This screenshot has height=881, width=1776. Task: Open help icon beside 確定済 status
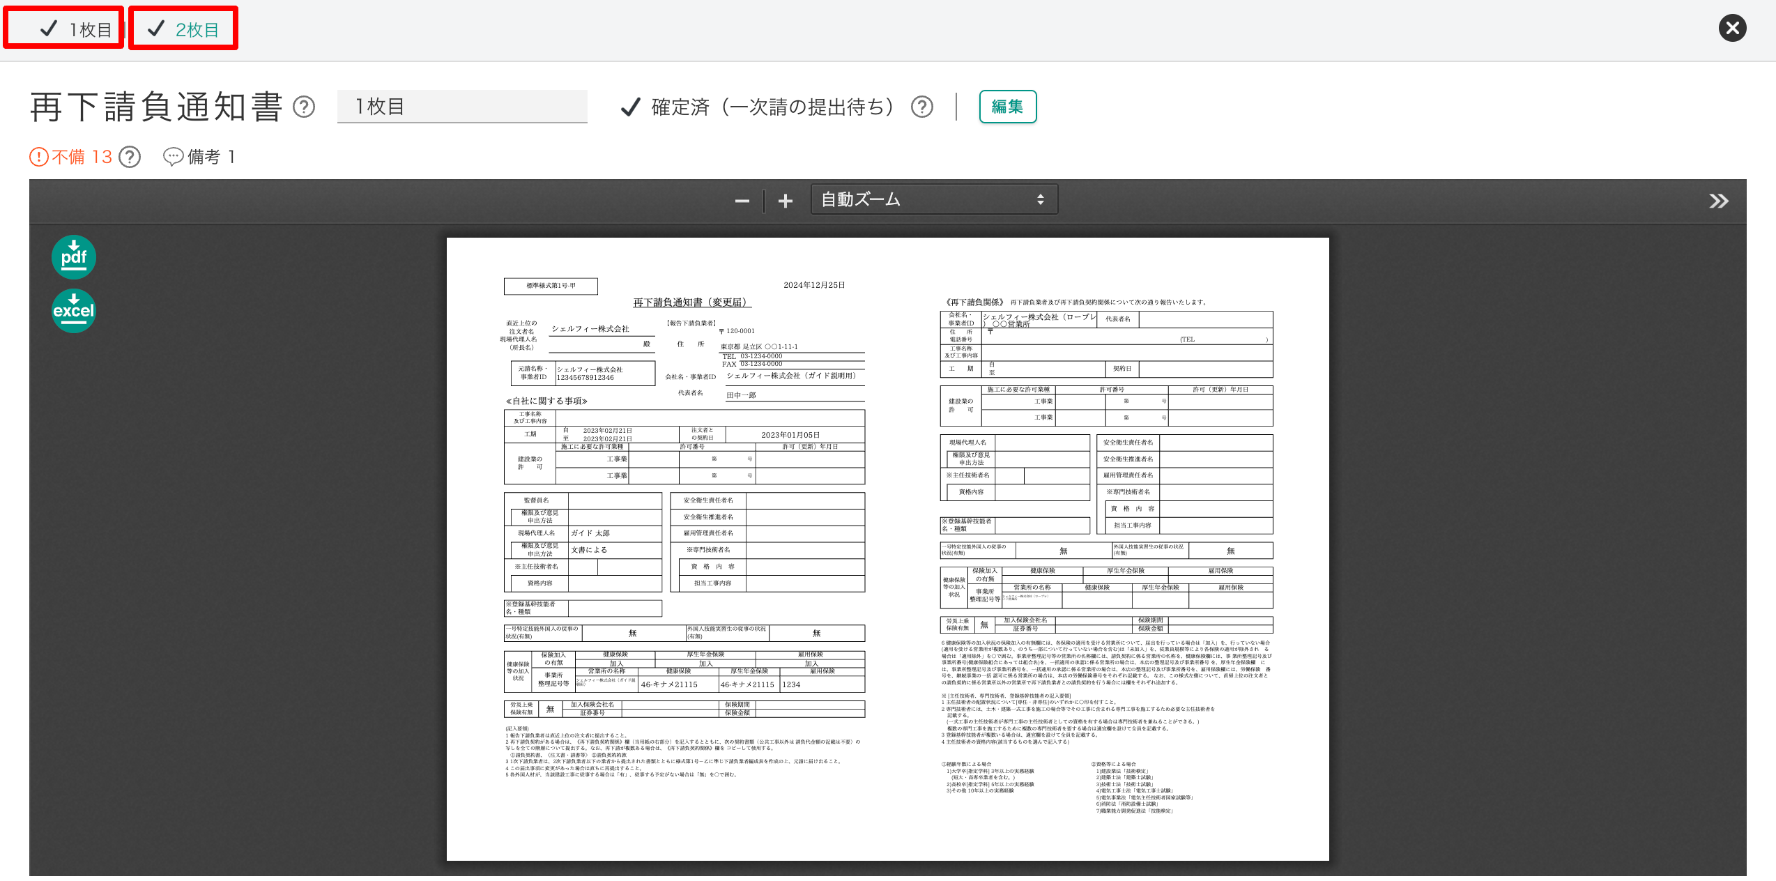pyautogui.click(x=922, y=107)
